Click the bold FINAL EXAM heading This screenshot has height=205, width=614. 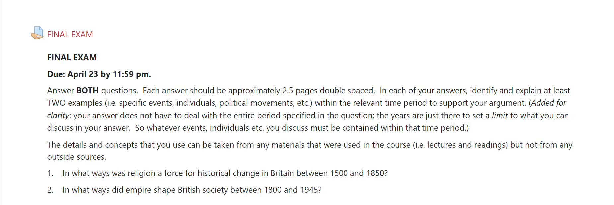coord(72,58)
